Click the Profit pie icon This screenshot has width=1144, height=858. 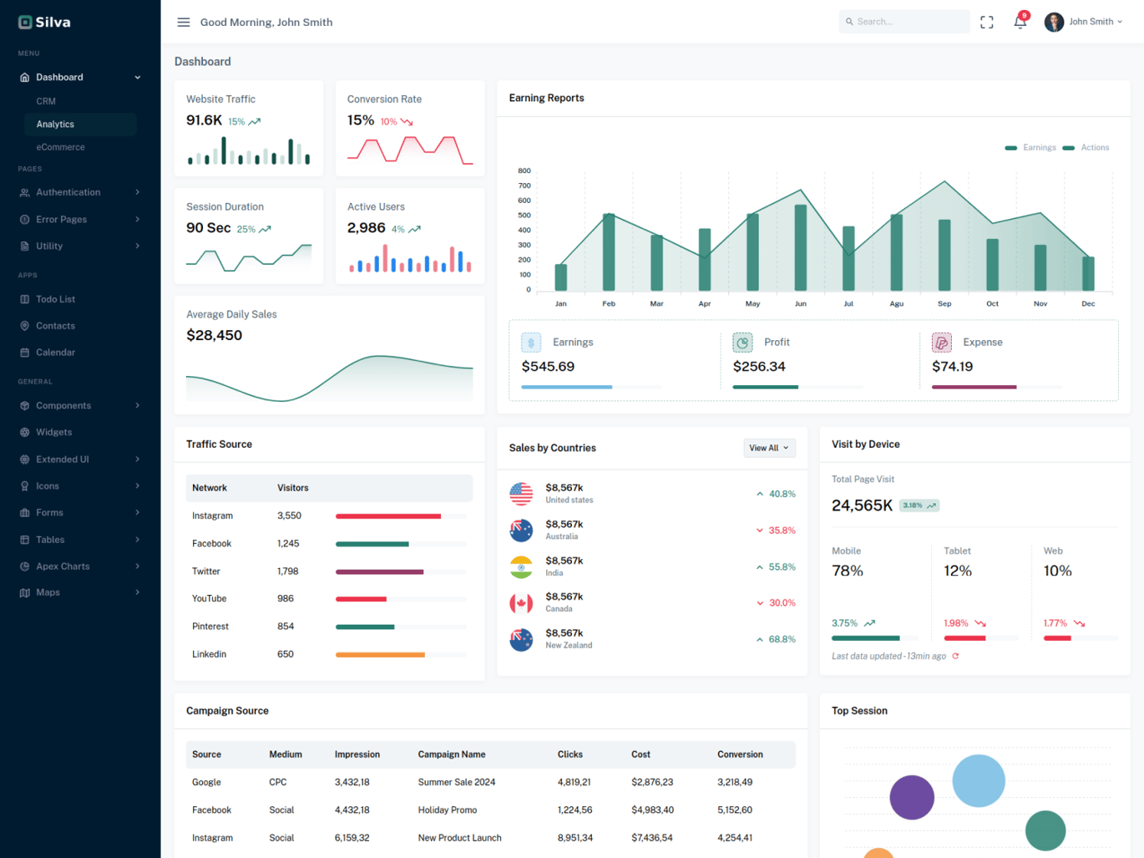tap(742, 343)
